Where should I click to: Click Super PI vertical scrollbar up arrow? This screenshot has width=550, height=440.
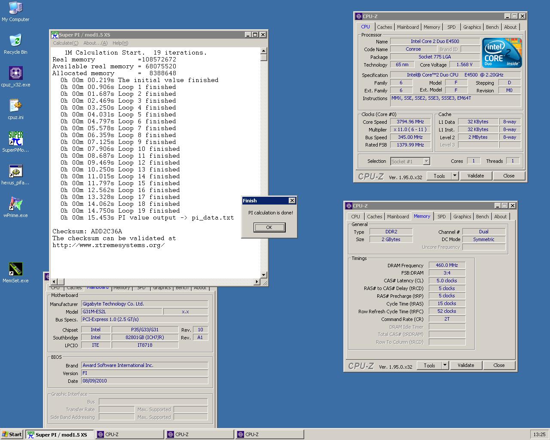point(264,51)
